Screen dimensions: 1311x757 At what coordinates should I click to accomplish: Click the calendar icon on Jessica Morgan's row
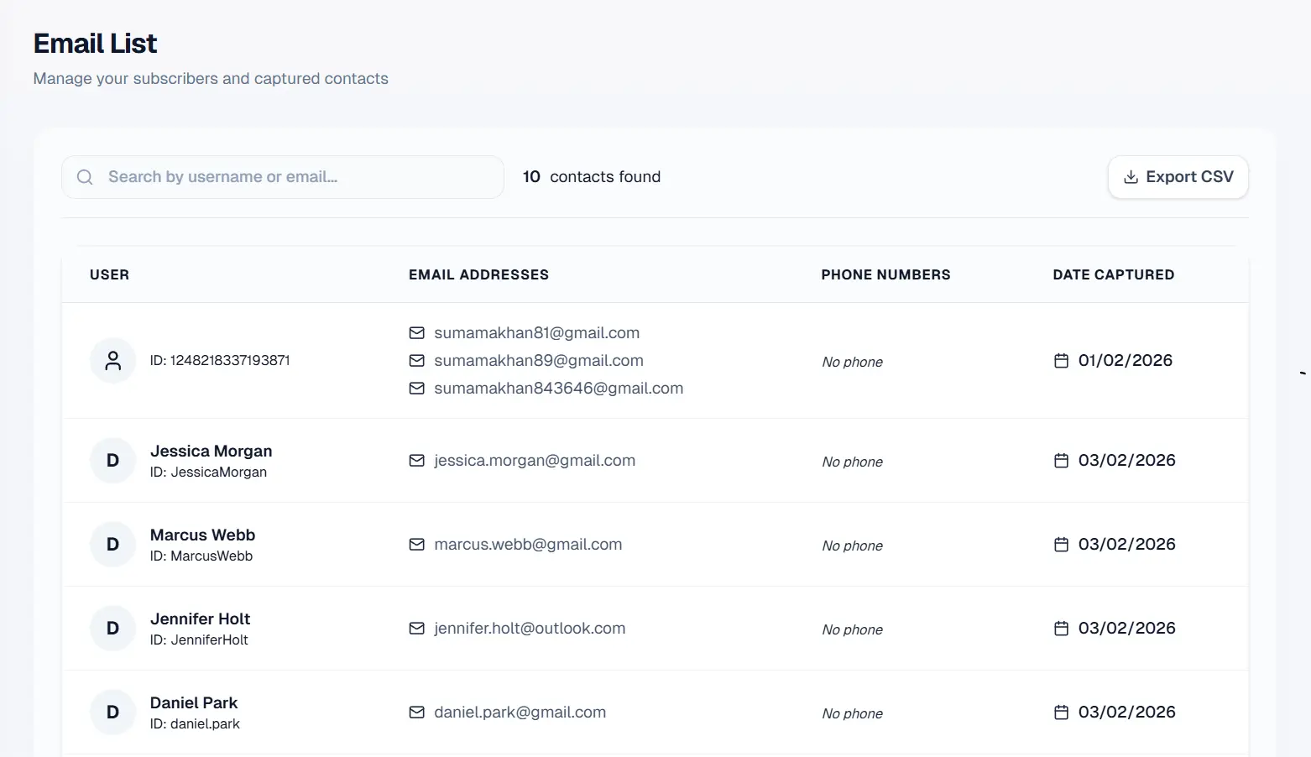1059,460
